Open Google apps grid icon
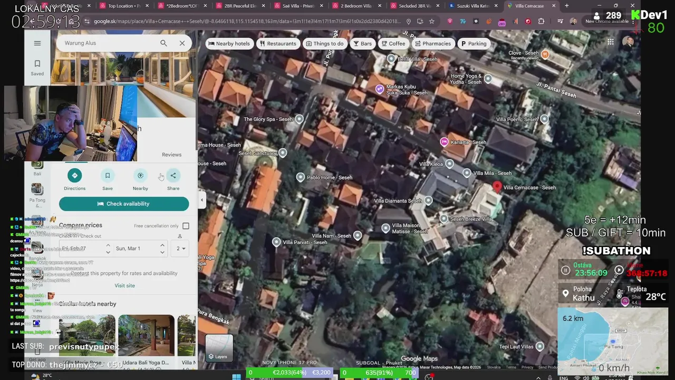Image resolution: width=675 pixels, height=380 pixels. click(x=610, y=42)
